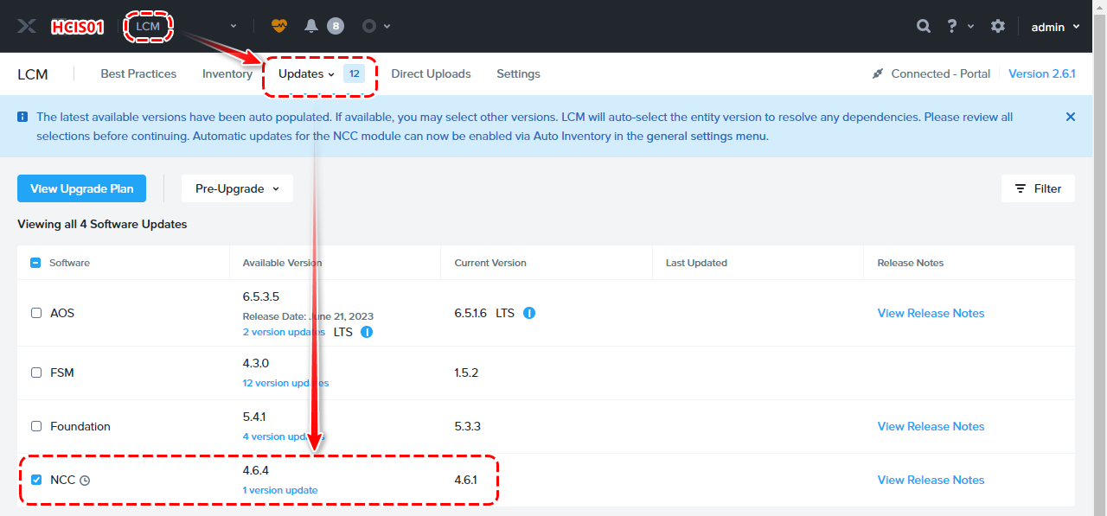Open the alerts bell icon

[x=311, y=26]
